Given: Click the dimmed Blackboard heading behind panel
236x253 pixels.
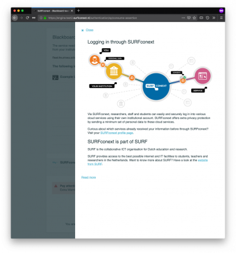Looking at the screenshot, I should click(x=64, y=37).
